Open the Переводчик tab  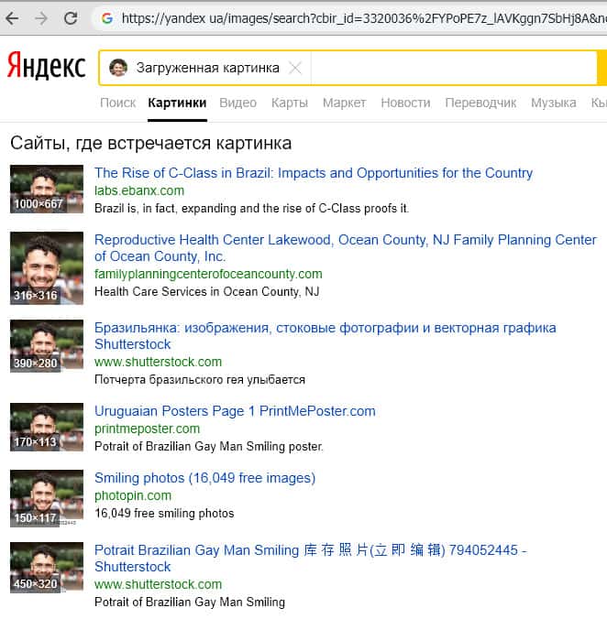pos(480,103)
